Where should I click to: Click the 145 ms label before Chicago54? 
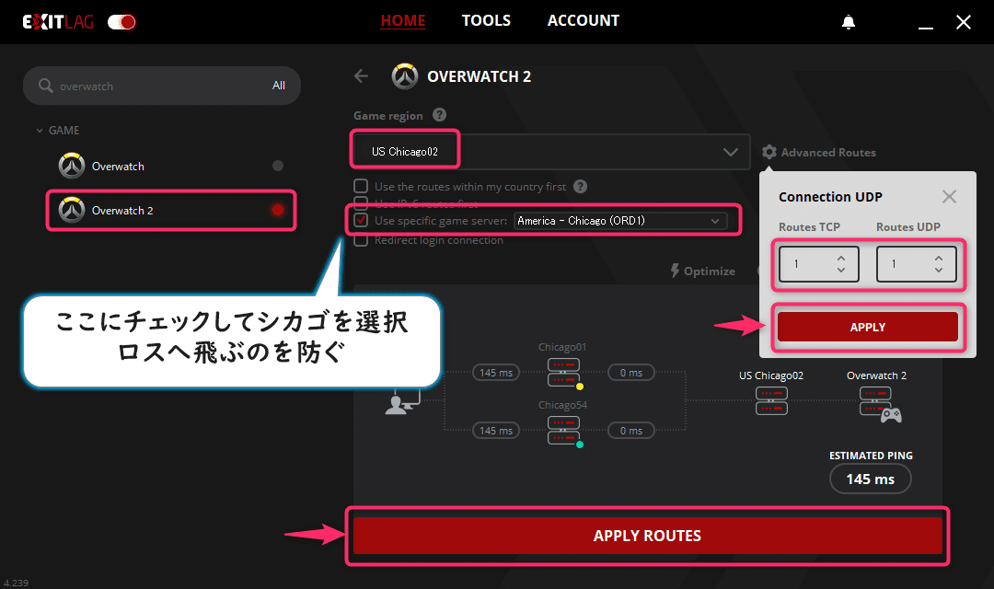click(496, 431)
